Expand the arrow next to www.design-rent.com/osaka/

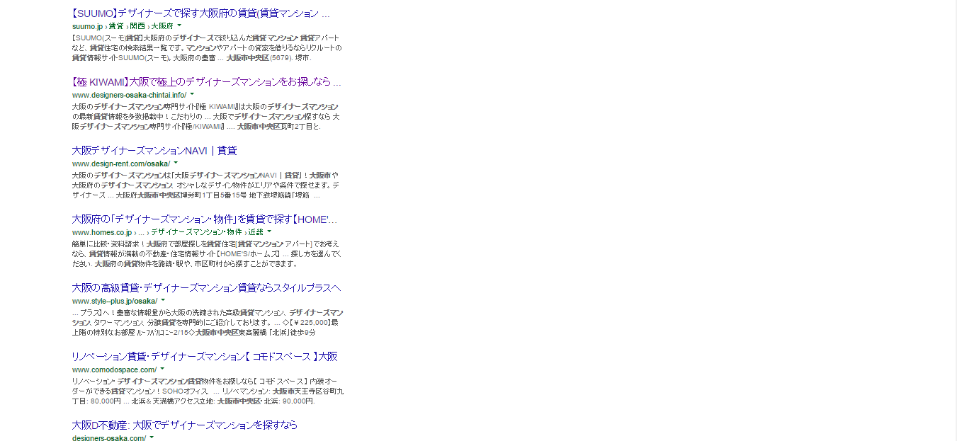[176, 163]
